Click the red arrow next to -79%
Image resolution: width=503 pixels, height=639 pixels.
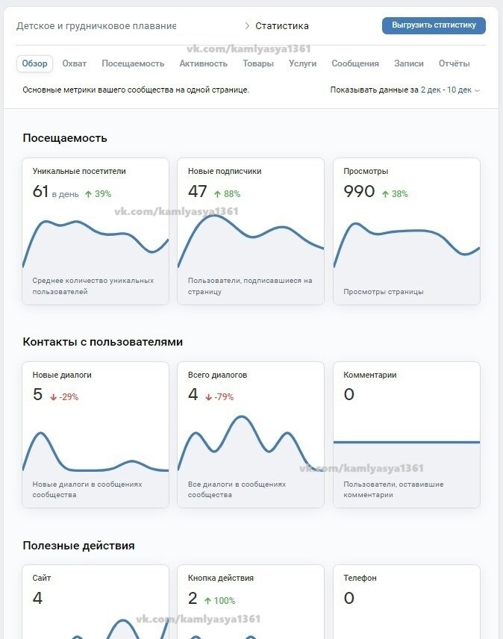tap(208, 397)
